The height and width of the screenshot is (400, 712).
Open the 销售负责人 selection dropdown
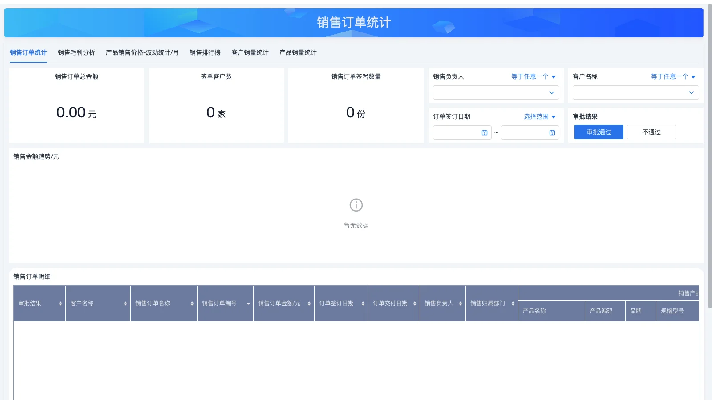(496, 92)
